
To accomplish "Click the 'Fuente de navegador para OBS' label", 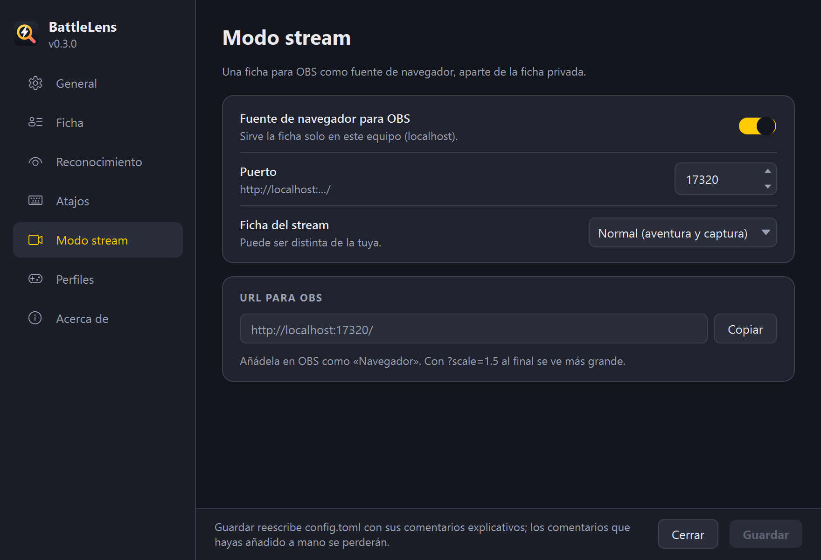I will pyautogui.click(x=325, y=119).
